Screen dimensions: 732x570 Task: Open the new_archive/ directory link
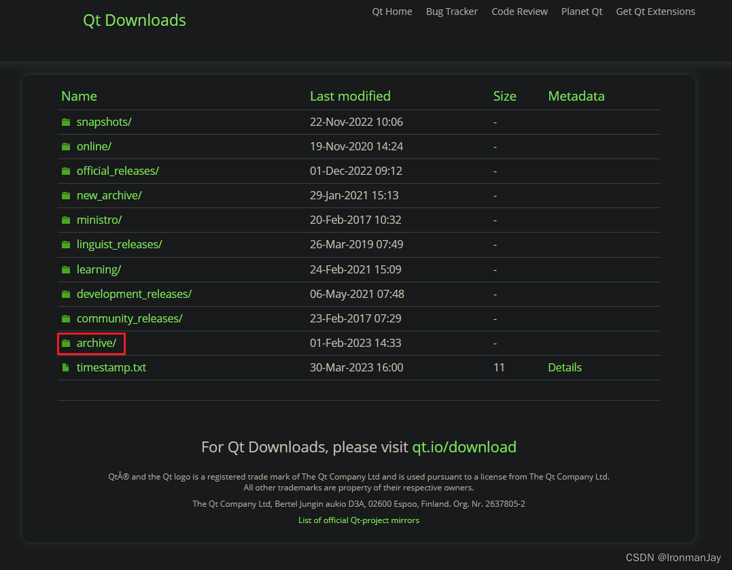click(109, 195)
